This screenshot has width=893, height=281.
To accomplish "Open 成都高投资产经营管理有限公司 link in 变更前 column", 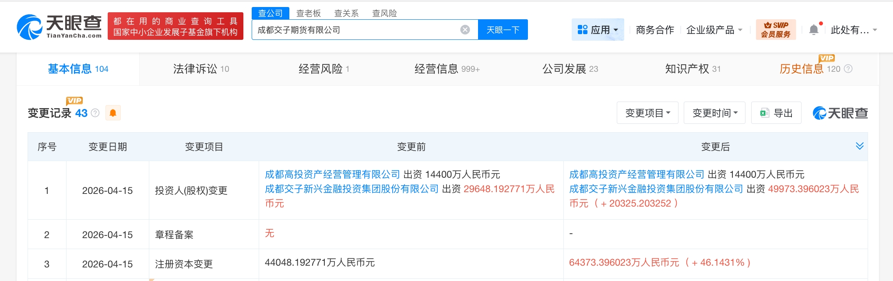I will click(332, 174).
